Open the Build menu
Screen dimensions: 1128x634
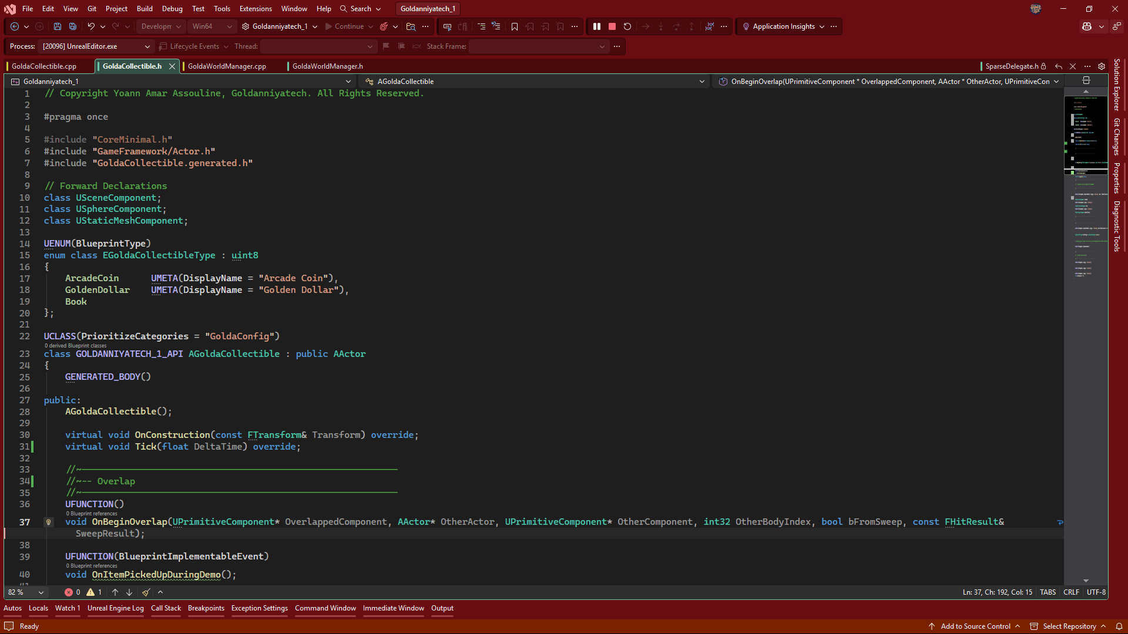coord(145,9)
